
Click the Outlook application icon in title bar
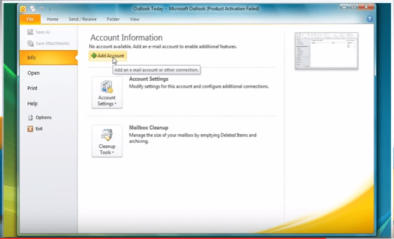click(23, 9)
